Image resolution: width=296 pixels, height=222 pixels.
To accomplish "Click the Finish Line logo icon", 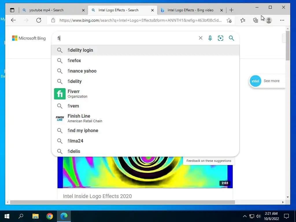I will coord(60,118).
